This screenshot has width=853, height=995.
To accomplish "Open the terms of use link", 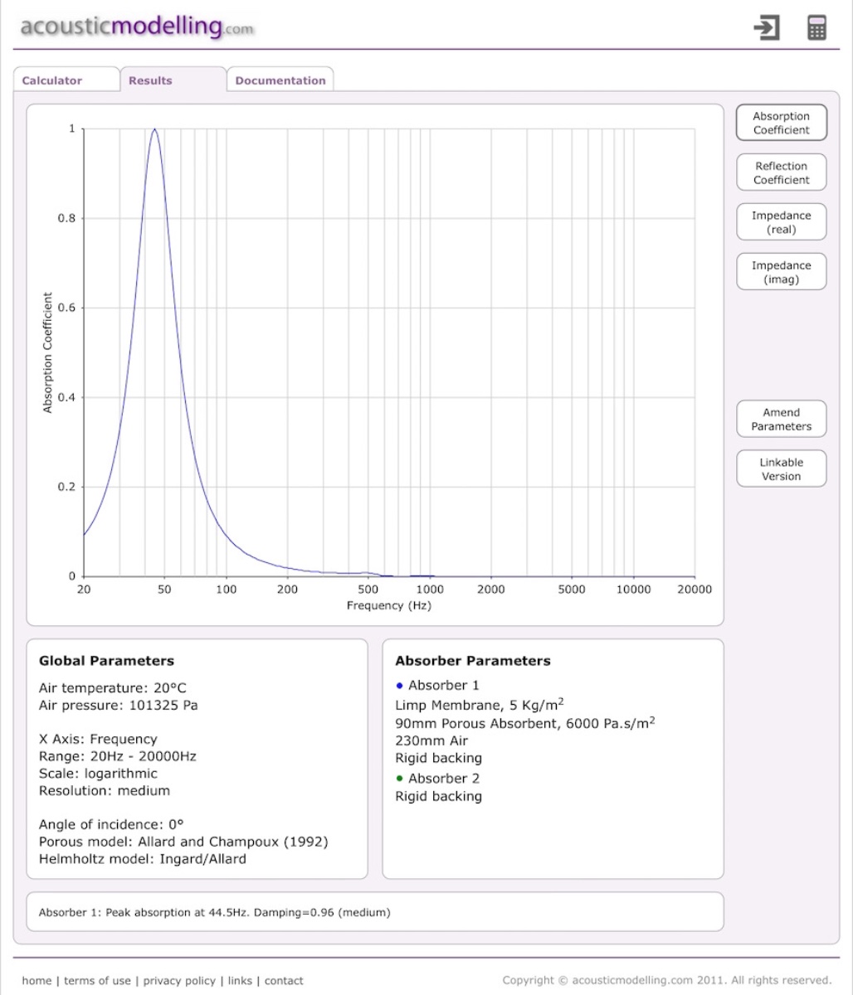I will pos(97,981).
